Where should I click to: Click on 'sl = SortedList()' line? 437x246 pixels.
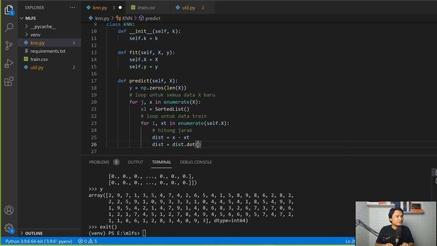point(165,109)
